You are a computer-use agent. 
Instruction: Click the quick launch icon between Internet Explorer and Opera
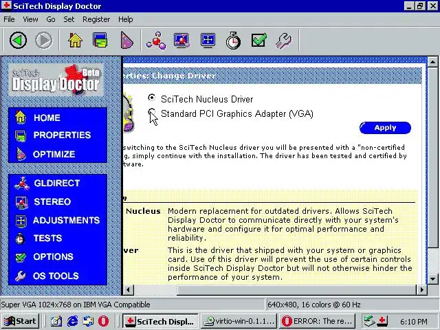(x=89, y=321)
